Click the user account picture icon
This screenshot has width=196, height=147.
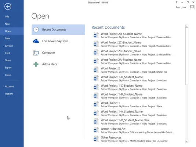click(192, 7)
